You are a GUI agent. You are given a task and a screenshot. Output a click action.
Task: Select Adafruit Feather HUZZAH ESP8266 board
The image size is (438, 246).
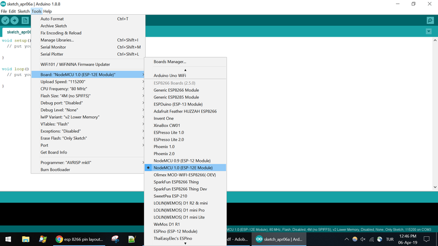[185, 112]
